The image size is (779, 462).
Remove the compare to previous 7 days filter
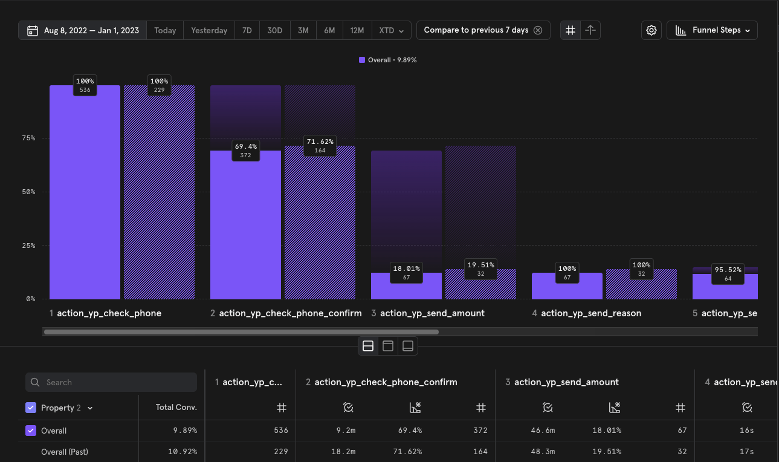click(538, 30)
